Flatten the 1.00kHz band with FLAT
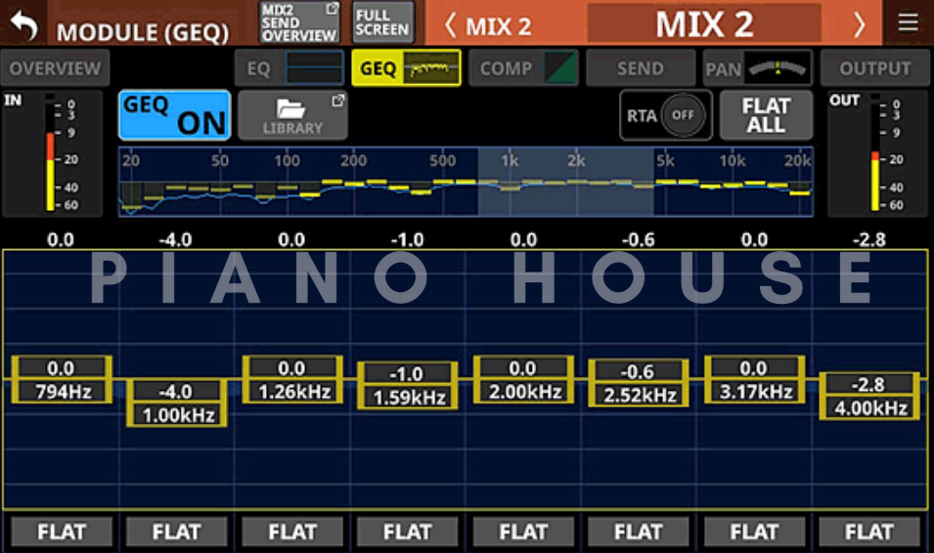934x553 pixels. pos(176,532)
